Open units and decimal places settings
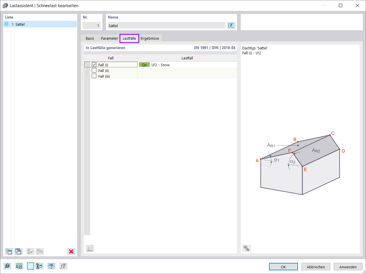 point(19,266)
